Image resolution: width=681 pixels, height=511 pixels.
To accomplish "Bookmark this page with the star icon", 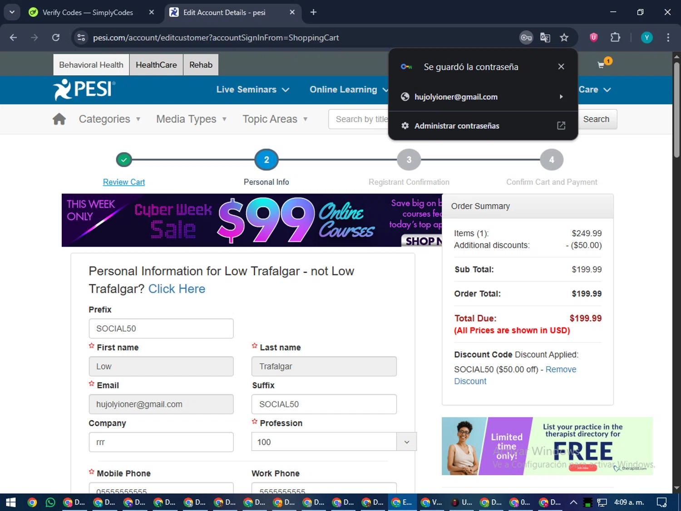I will [x=564, y=38].
